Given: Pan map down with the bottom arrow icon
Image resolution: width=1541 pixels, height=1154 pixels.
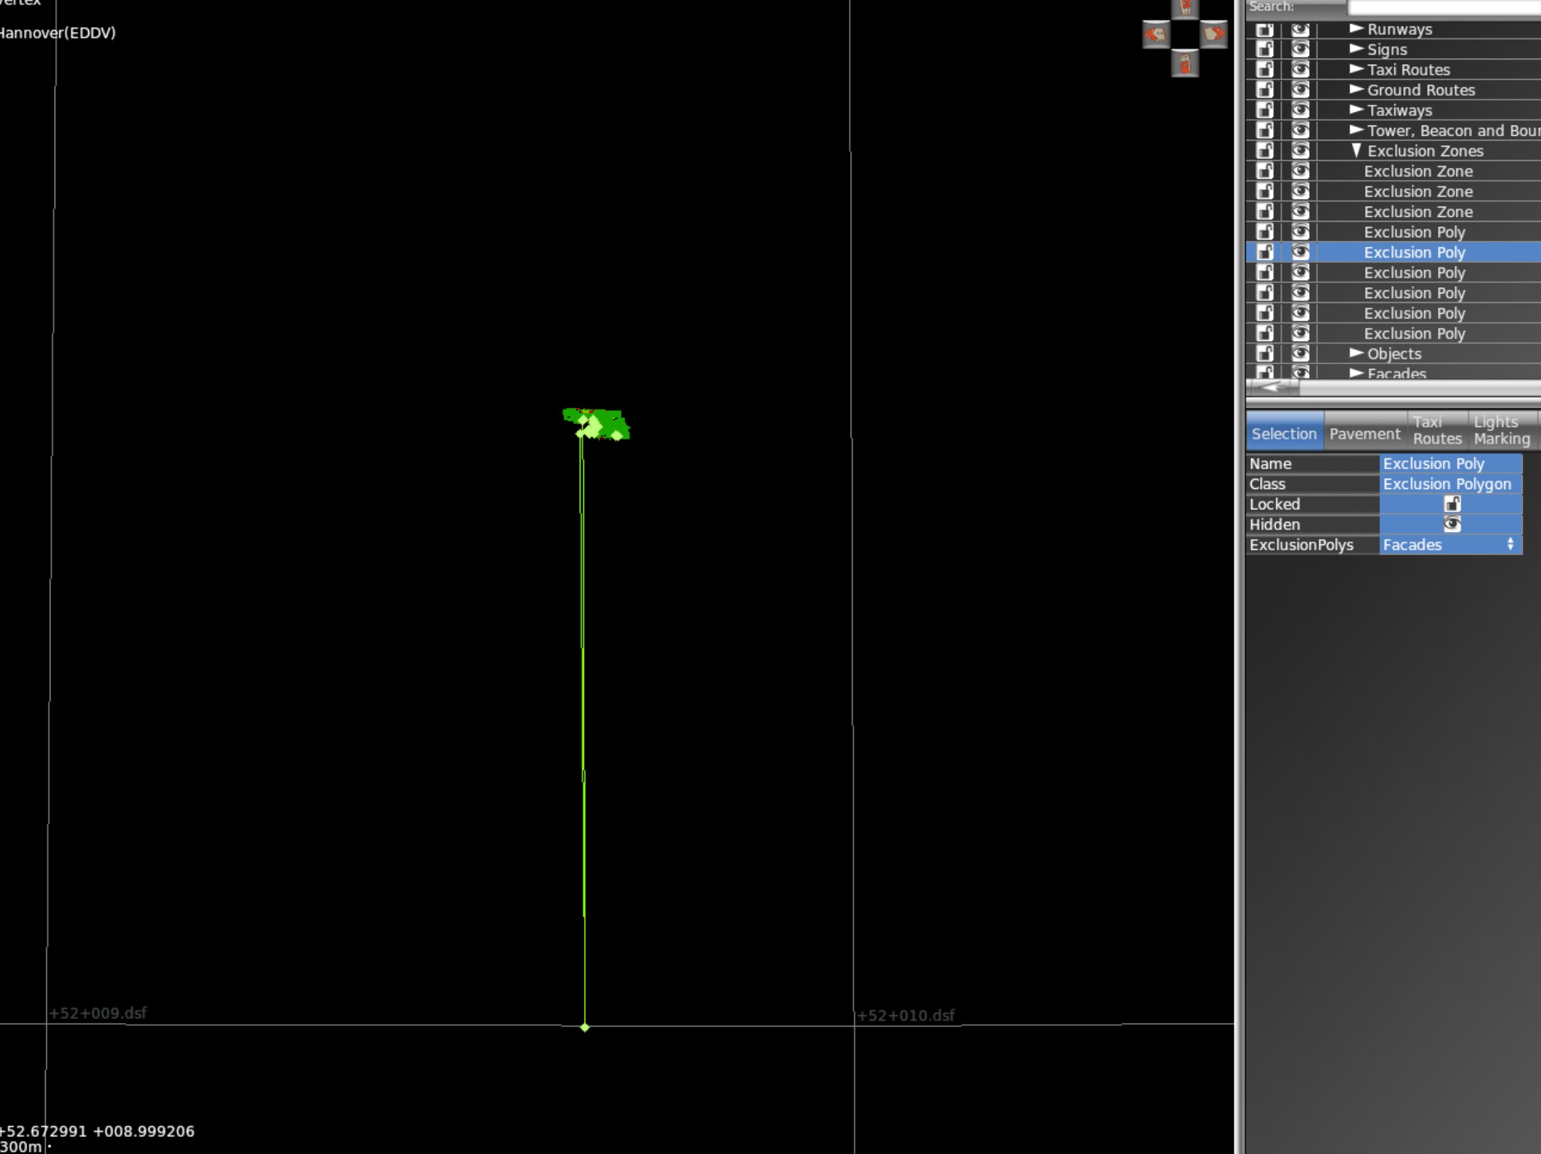Looking at the screenshot, I should 1185,63.
